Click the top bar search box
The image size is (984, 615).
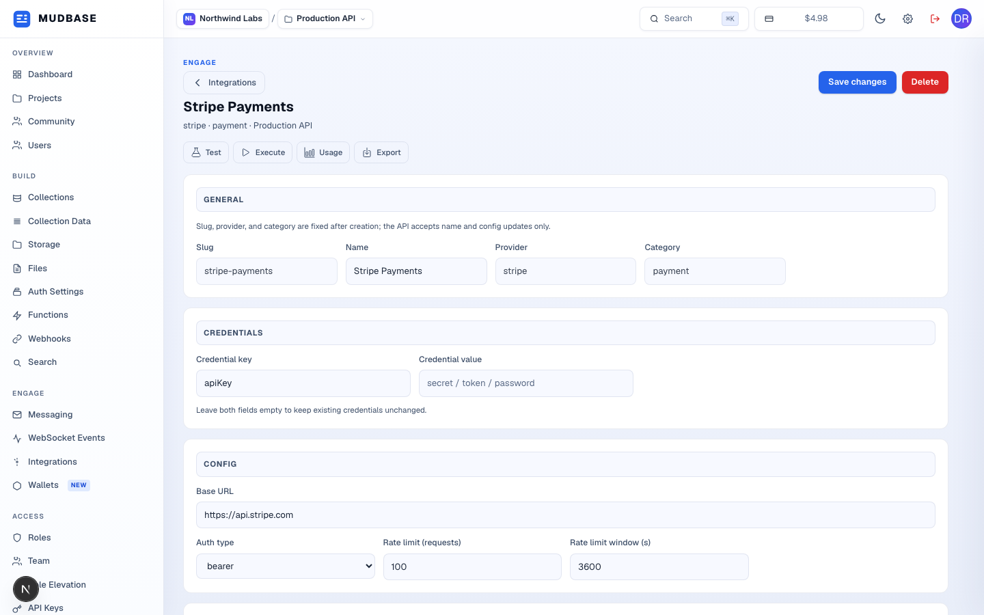coord(694,18)
